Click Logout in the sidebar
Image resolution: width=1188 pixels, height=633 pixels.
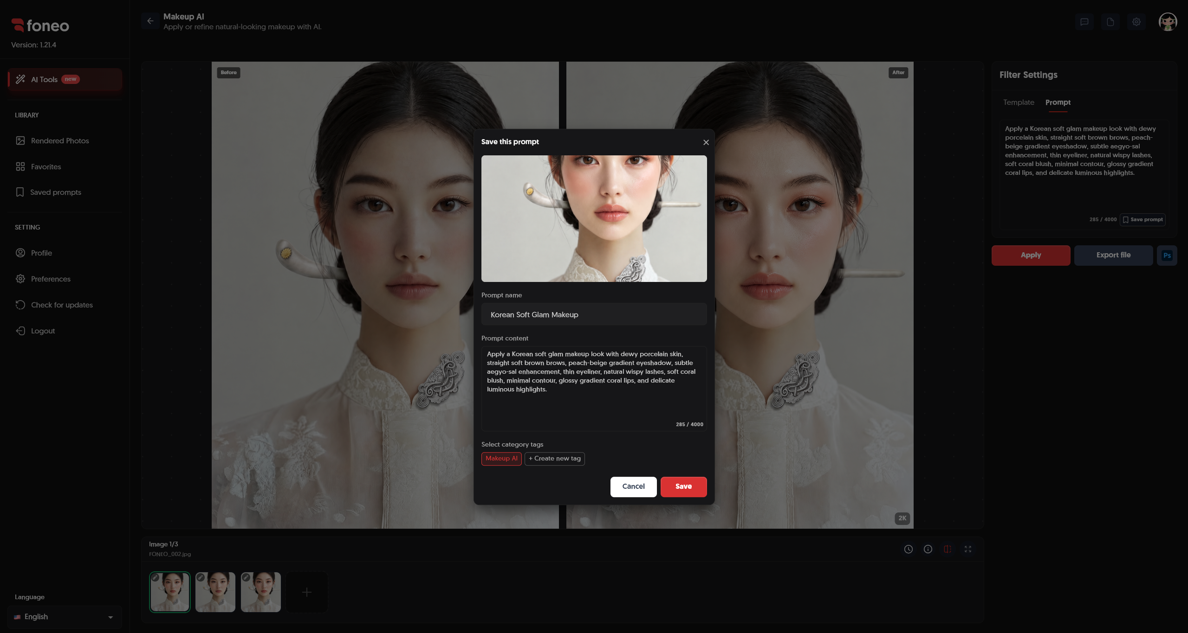(x=65, y=331)
